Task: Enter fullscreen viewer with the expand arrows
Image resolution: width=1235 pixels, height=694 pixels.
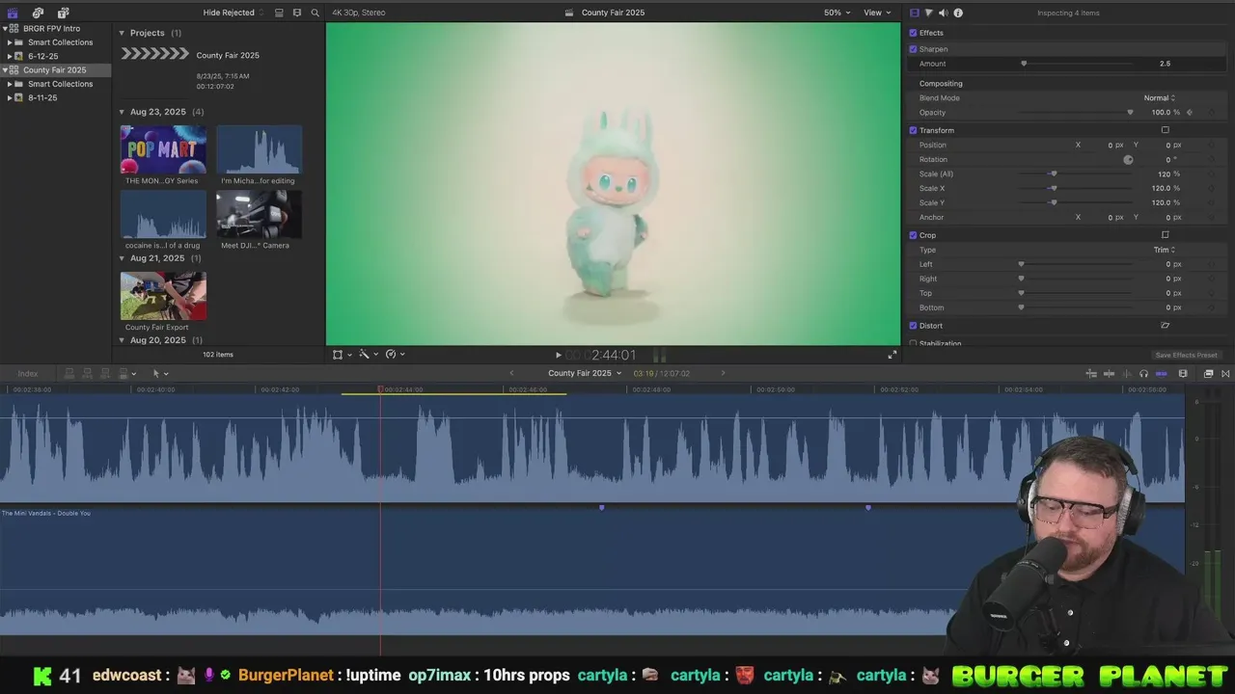Action: point(892,355)
